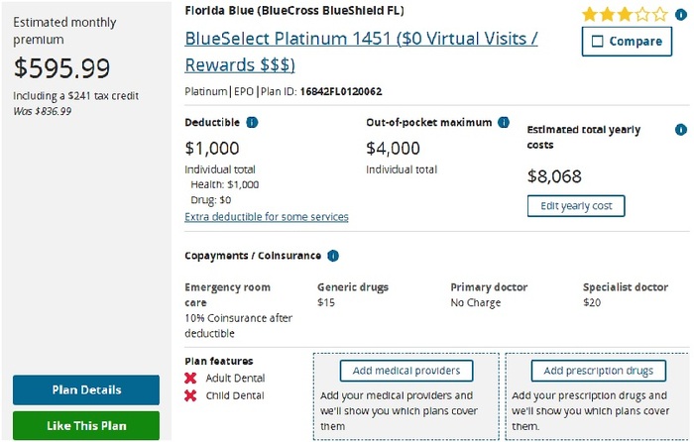
Task: Click the Plan ID 16842FL0120062 text
Action: pyautogui.click(x=341, y=91)
